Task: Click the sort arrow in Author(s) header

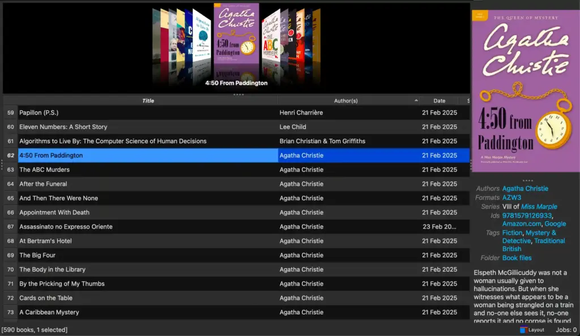Action: click(x=416, y=101)
